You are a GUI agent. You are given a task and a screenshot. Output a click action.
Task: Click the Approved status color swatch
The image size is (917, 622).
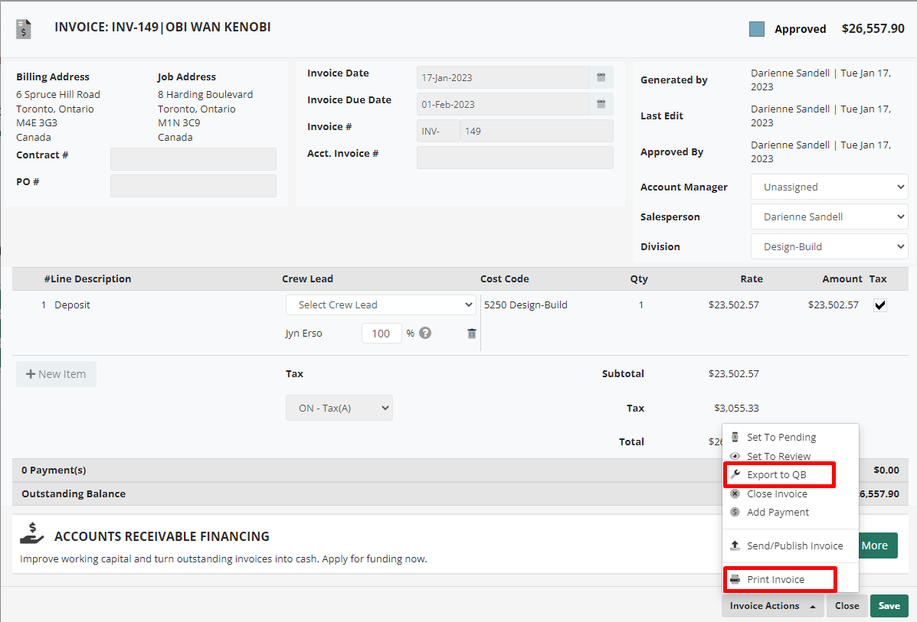click(757, 29)
